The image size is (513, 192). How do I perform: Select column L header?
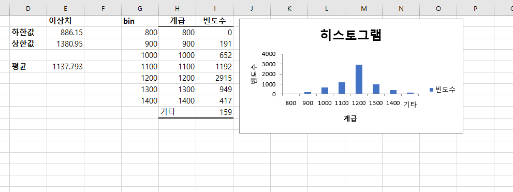coord(327,9)
